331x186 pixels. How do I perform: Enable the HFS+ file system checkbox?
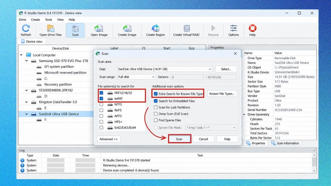pos(101,122)
